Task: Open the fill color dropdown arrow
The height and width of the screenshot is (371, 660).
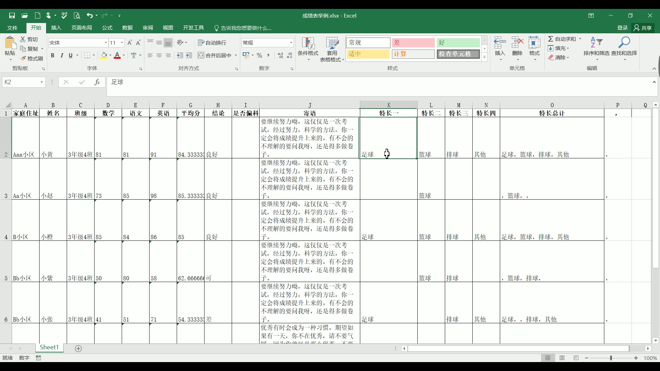Action: [x=110, y=55]
